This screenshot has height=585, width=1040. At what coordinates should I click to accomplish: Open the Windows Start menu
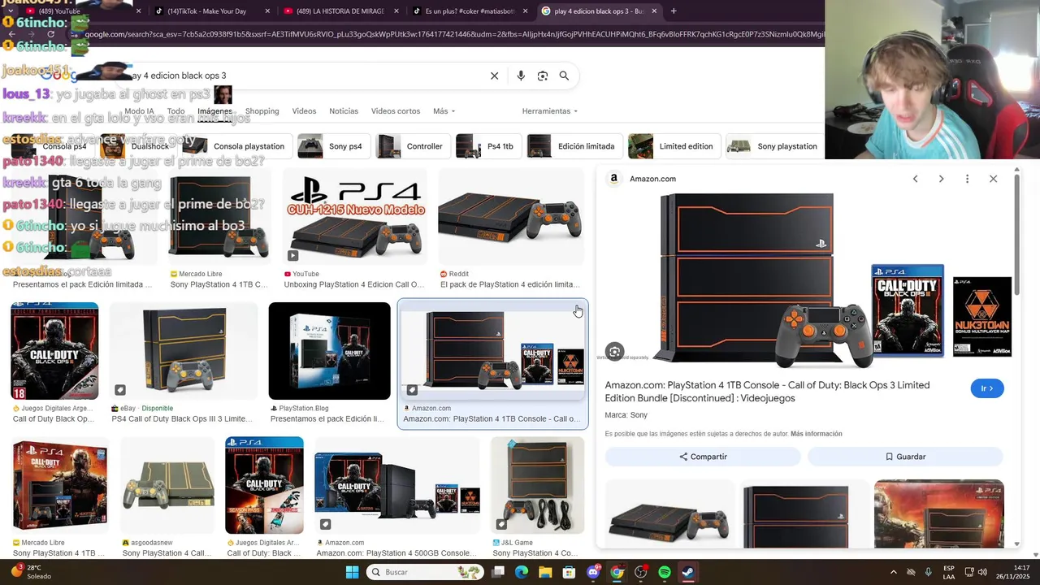coord(352,572)
